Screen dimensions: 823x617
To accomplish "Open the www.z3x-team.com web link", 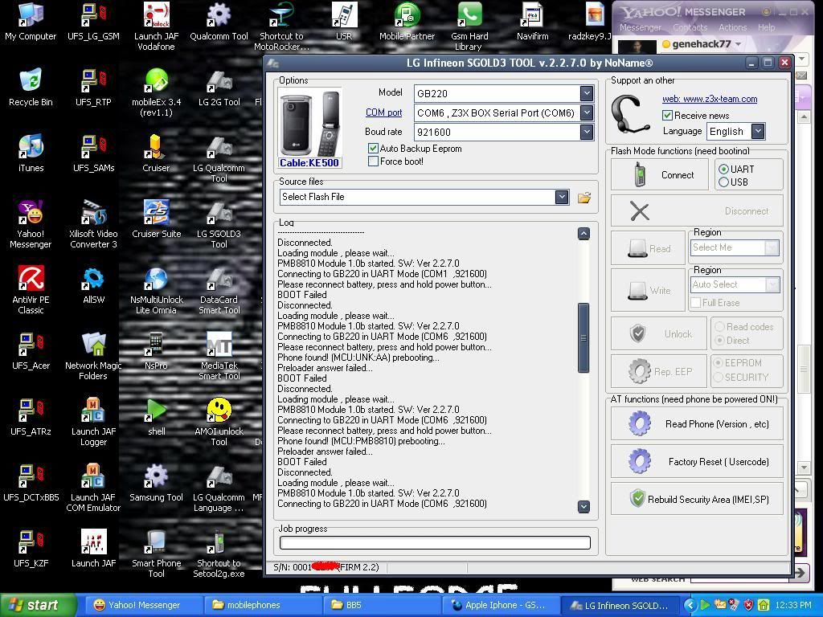I will pyautogui.click(x=710, y=99).
